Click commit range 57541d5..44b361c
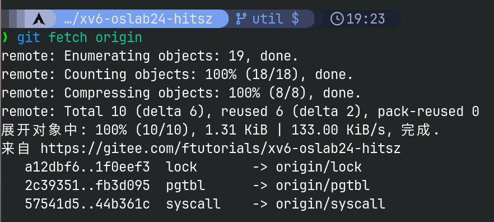Screen dimensions: 494x222 pyautogui.click(x=87, y=203)
